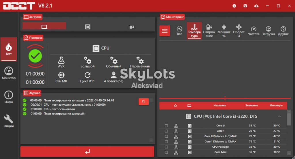Click the Большой data set setting

(87, 62)
